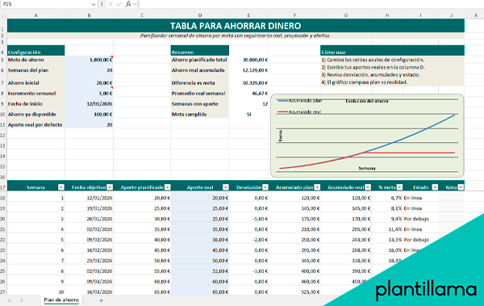Select Ahorro ya disponible value 100,00 €
This screenshot has height=306, width=484.
pyautogui.click(x=89, y=115)
